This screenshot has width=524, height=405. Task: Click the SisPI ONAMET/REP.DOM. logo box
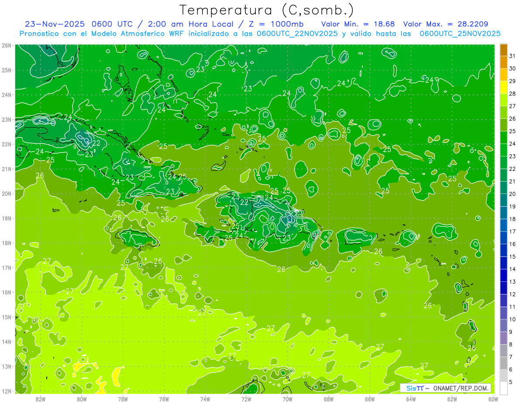click(x=446, y=388)
